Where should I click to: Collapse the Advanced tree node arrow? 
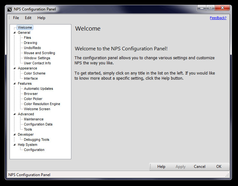click(14, 114)
